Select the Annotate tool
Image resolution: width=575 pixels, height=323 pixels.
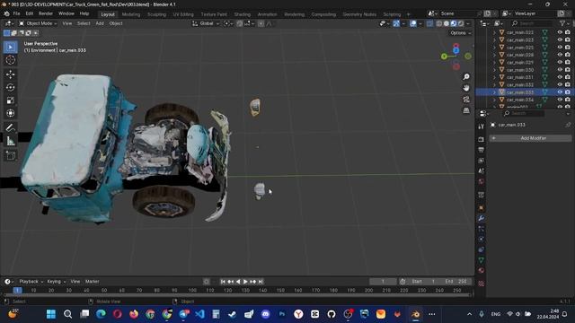[x=10, y=127]
